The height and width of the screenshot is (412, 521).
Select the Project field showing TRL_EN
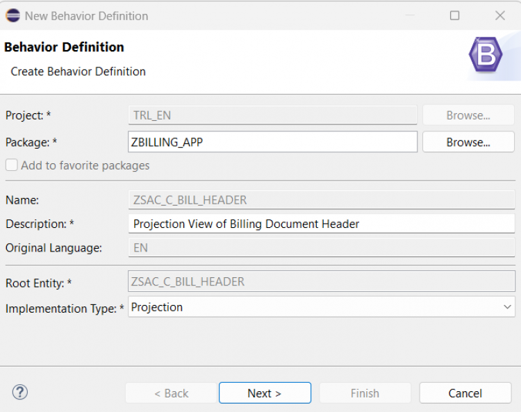point(272,115)
